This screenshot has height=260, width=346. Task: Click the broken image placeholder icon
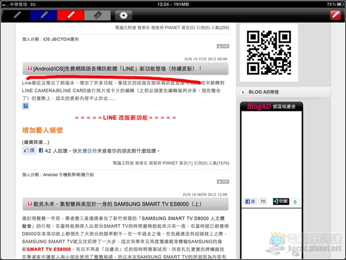click(x=26, y=106)
